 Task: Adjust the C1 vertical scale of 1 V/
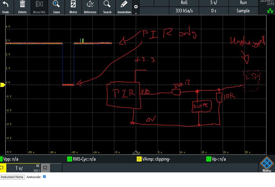point(19,168)
